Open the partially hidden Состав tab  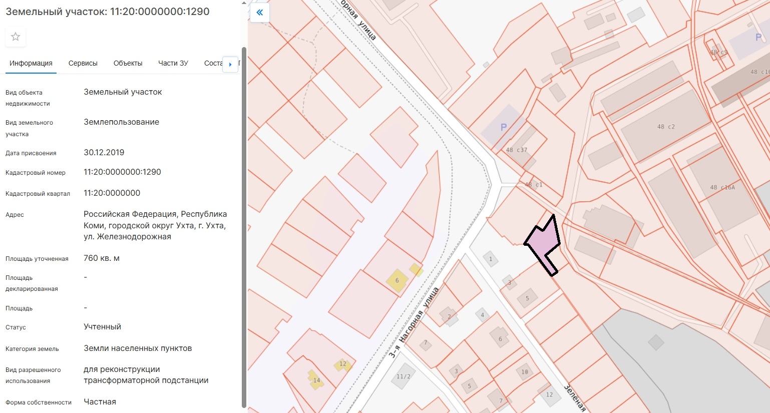[x=213, y=63]
